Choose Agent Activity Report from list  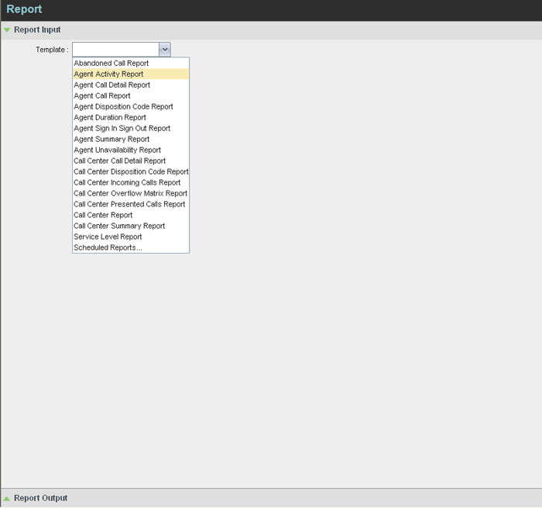[131, 74]
